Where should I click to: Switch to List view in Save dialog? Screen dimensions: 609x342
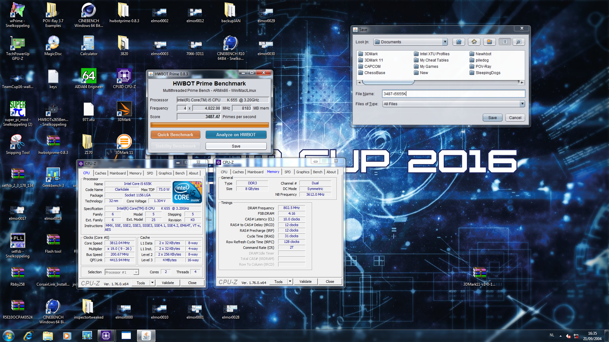pos(505,42)
